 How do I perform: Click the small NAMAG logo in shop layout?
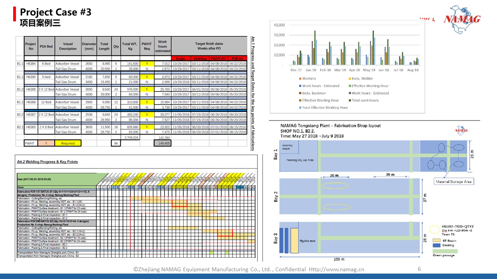click(x=461, y=130)
